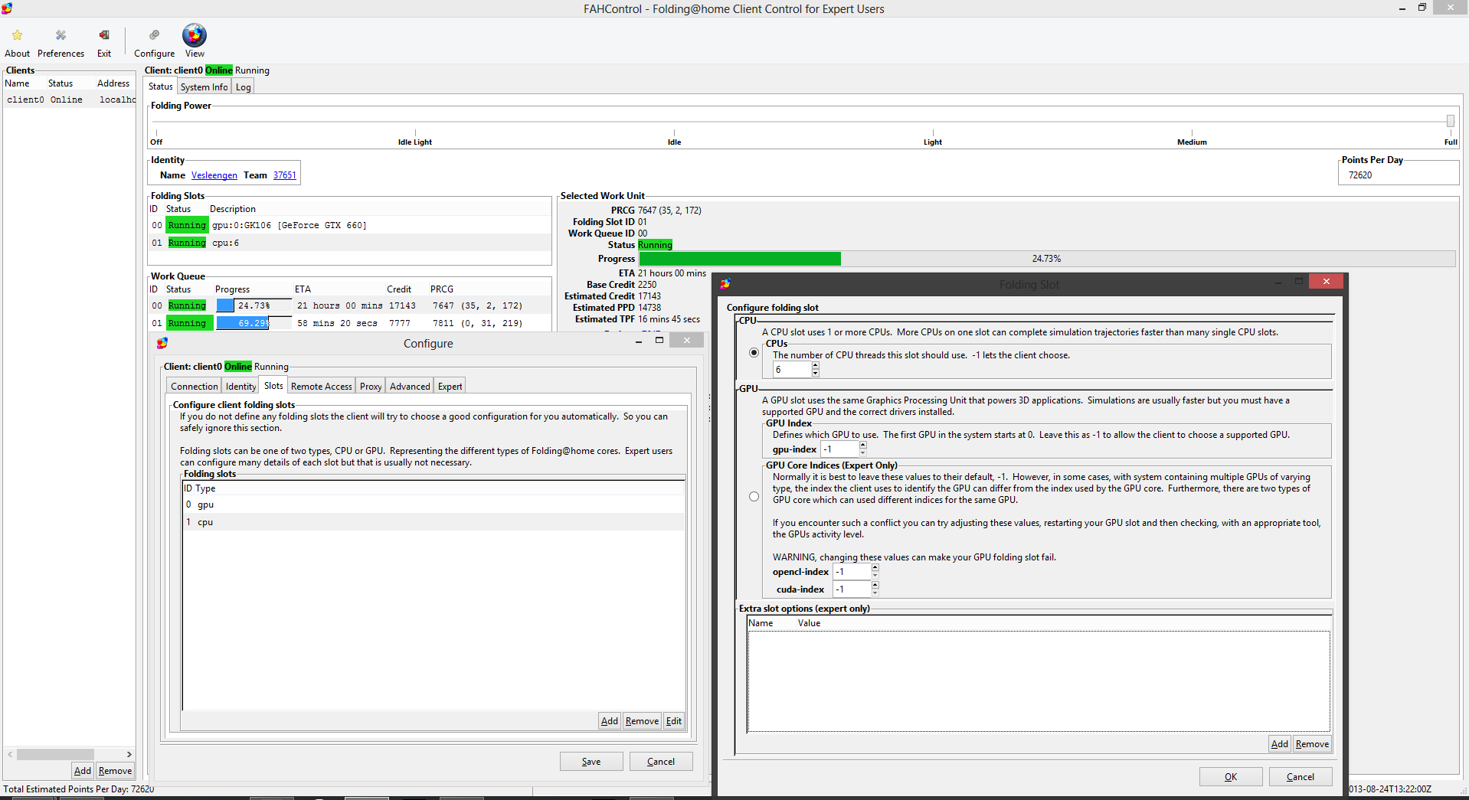Increase the cuda-index value

(875, 586)
